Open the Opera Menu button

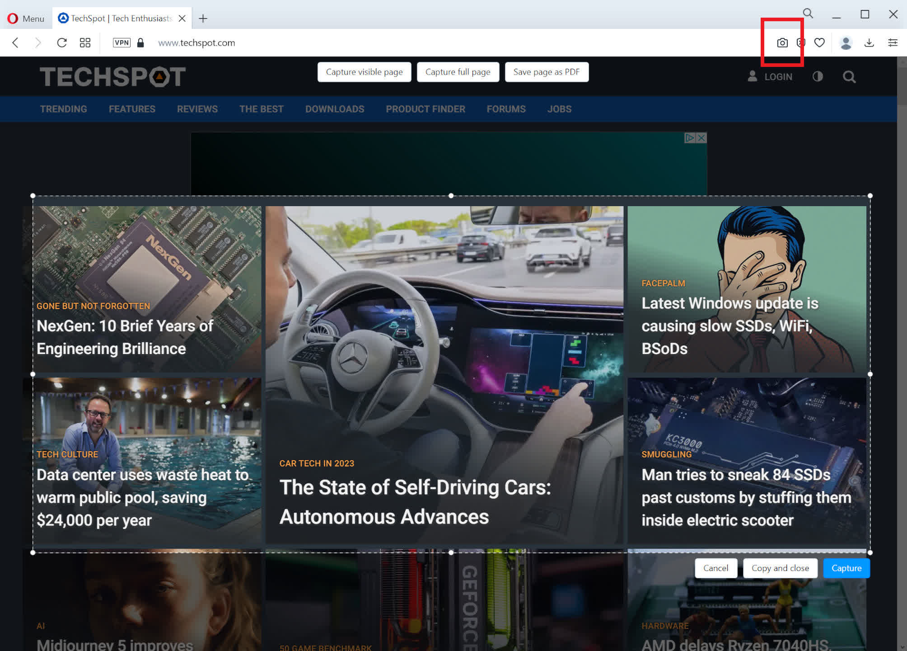(26, 19)
